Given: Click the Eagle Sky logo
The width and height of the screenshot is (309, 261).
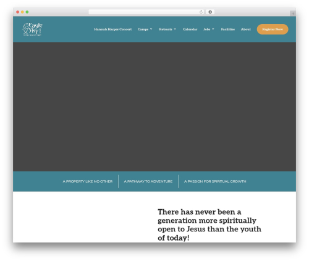Looking at the screenshot, I should click(32, 29).
